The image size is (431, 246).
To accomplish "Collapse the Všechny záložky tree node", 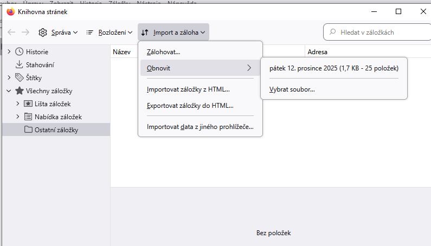I will [x=9, y=91].
